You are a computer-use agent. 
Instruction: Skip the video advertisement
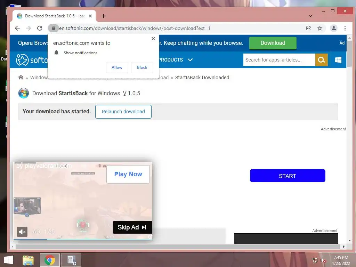click(132, 227)
